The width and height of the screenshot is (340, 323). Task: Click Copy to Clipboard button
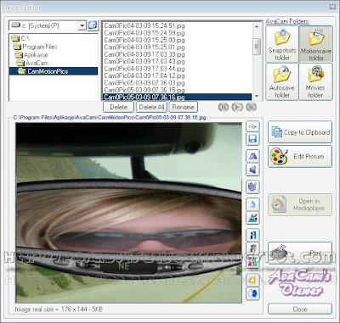click(300, 132)
